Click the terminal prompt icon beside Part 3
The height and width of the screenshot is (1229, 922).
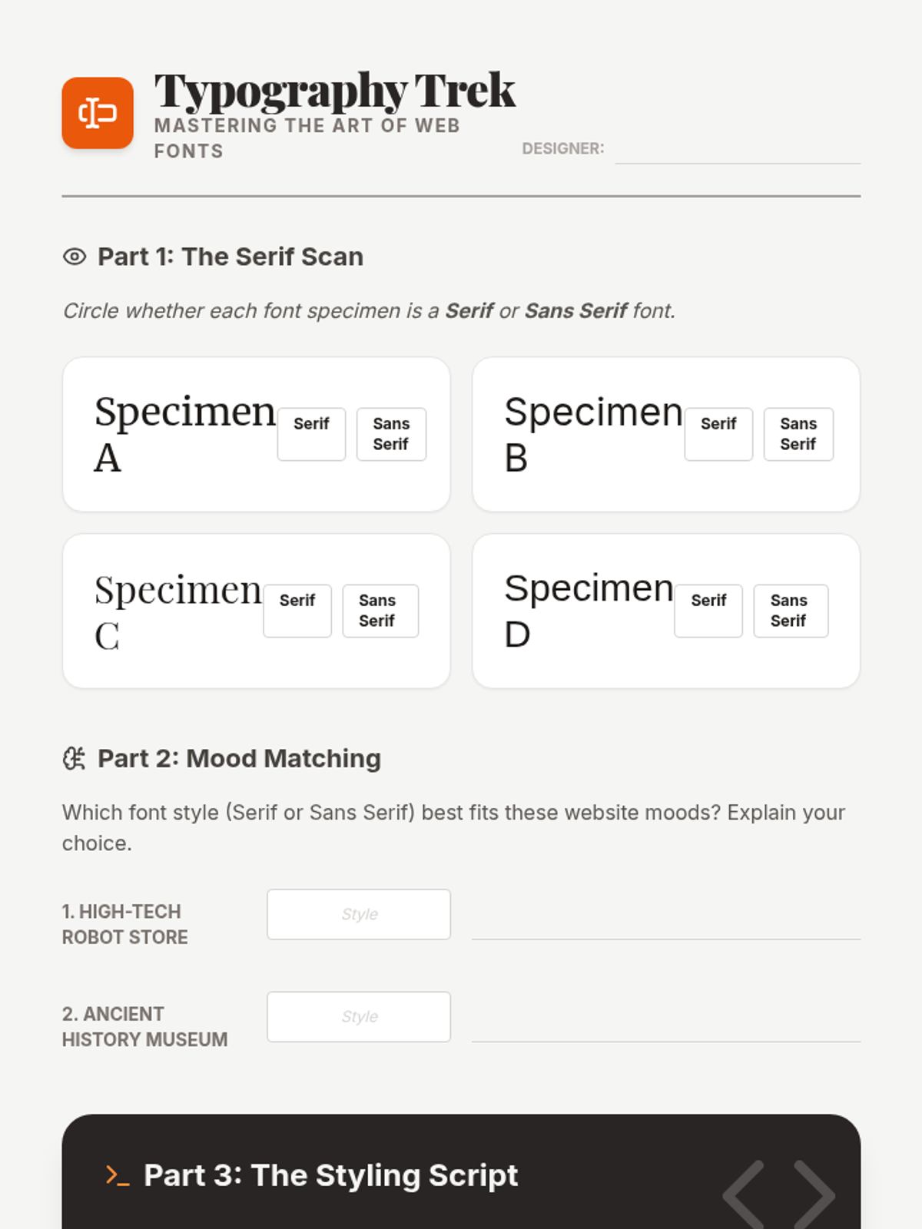(x=118, y=1175)
